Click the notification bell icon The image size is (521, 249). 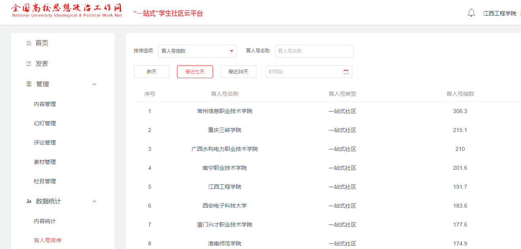click(x=471, y=13)
